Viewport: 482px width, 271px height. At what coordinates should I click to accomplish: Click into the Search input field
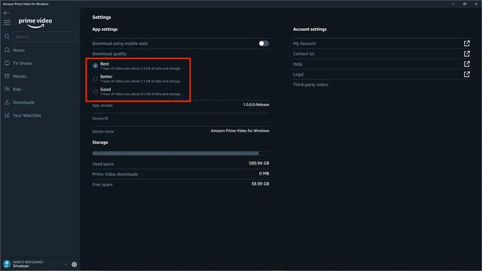click(x=45, y=37)
